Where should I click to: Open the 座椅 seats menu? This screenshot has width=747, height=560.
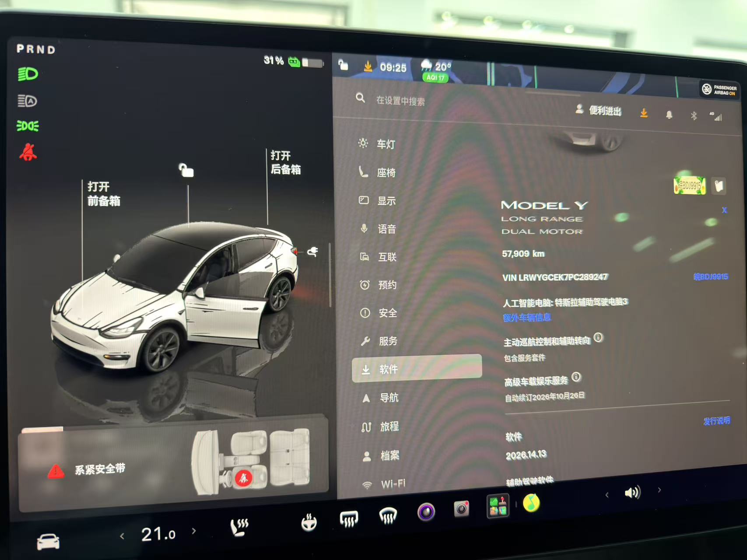[377, 172]
